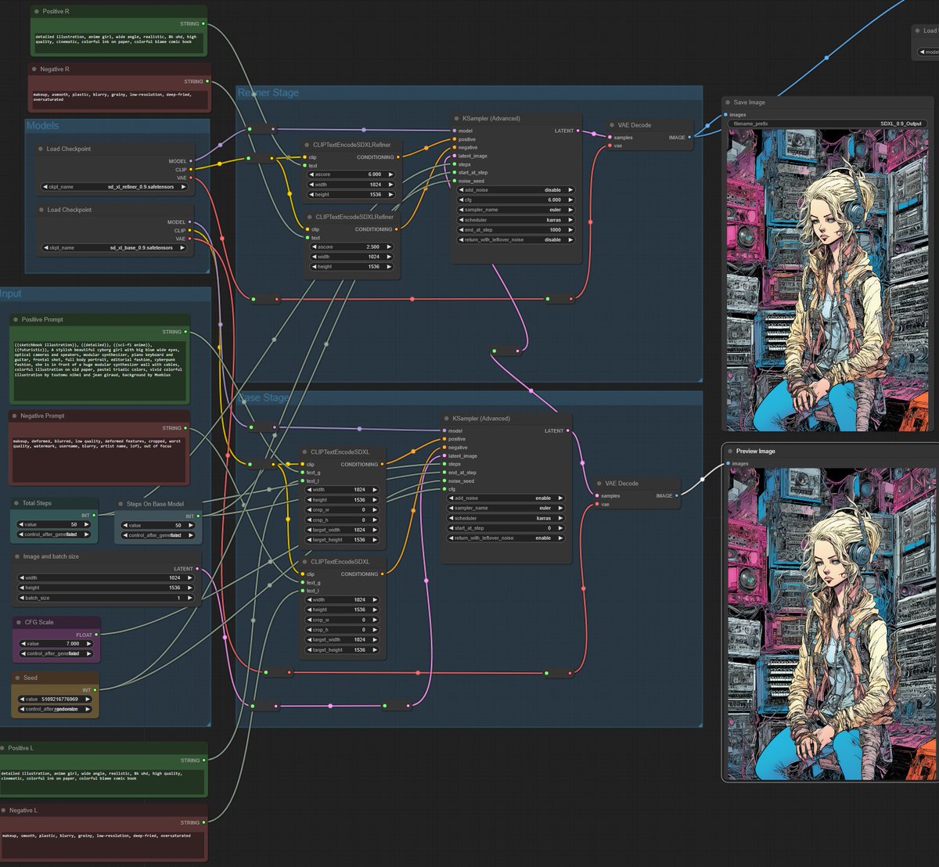Collapse the Base Stage KSampler (Advanced) title dot

pos(446,419)
